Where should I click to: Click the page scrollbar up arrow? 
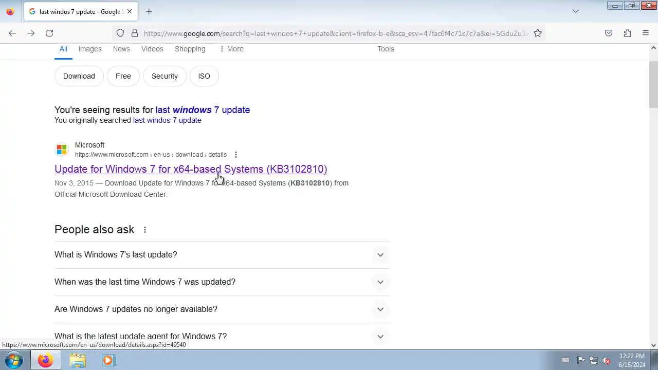click(653, 48)
